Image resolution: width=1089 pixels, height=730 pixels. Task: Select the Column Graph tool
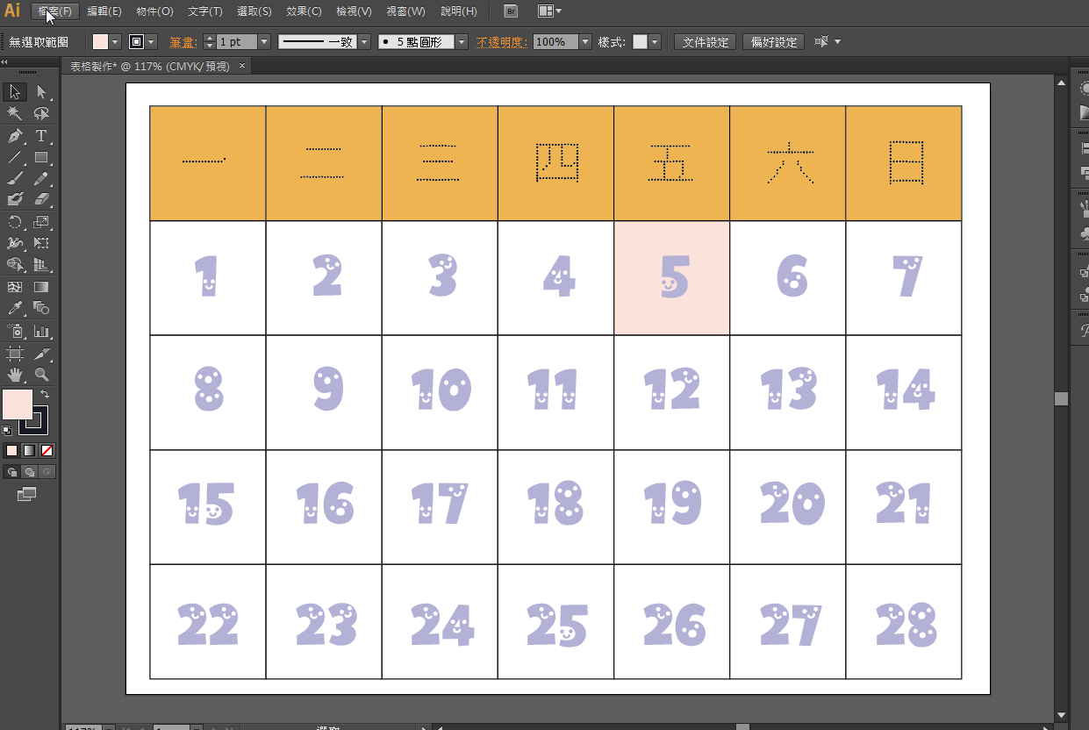[x=41, y=332]
